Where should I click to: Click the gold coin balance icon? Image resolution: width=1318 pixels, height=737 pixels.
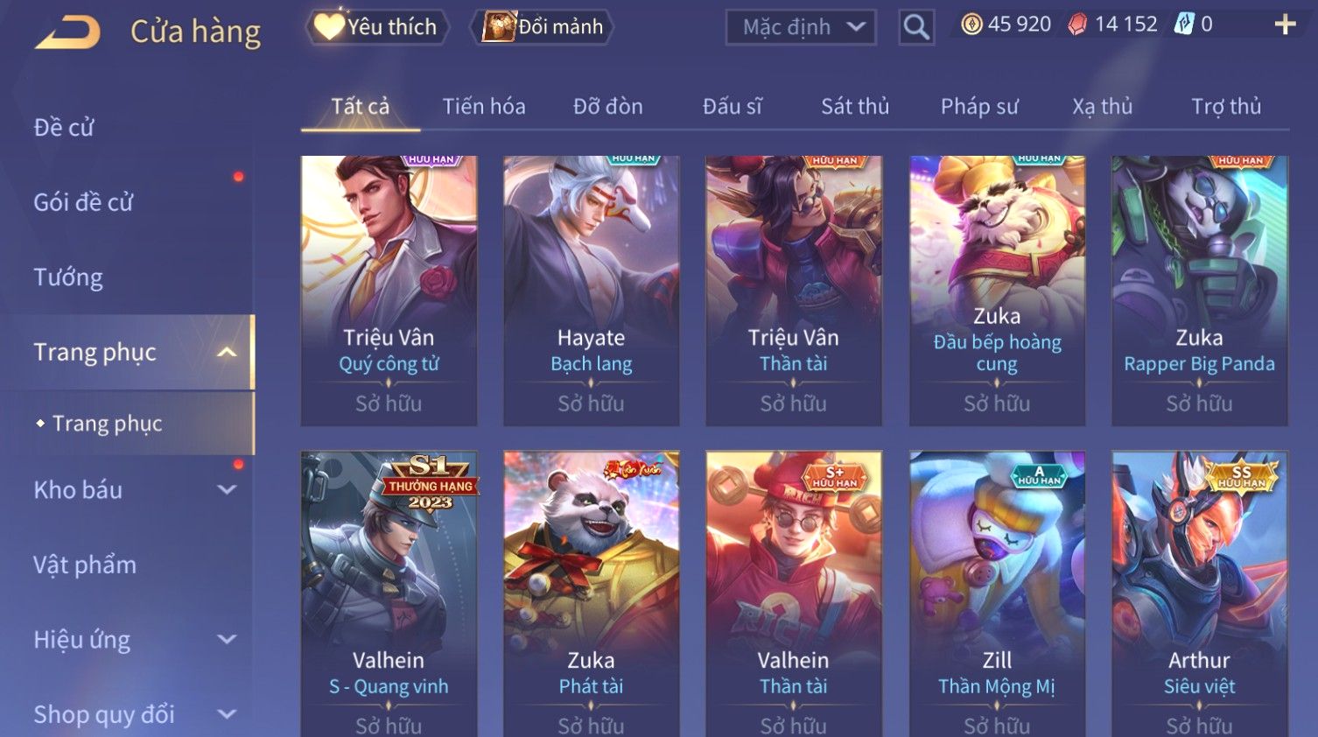click(971, 25)
